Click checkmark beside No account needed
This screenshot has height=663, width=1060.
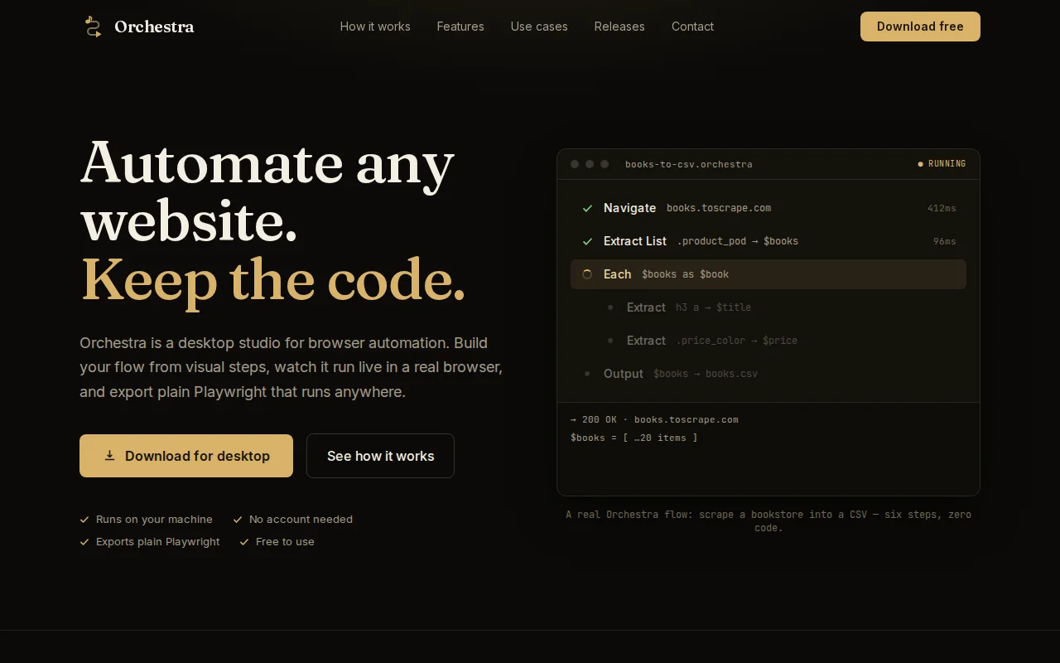point(238,520)
